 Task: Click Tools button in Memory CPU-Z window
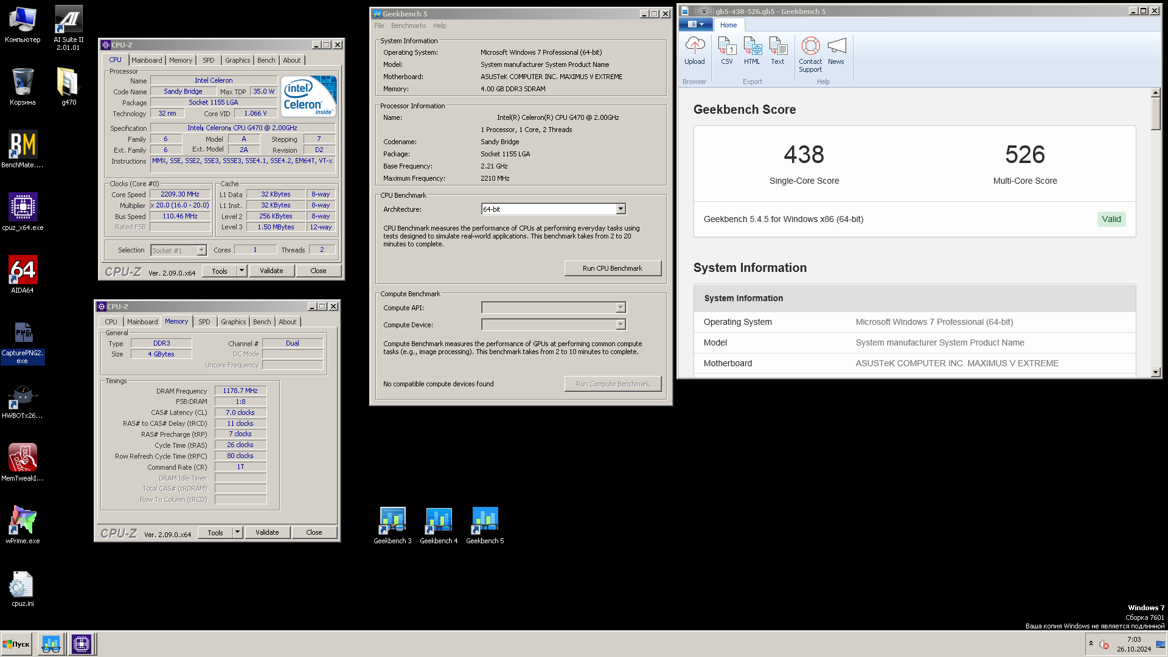[215, 532]
